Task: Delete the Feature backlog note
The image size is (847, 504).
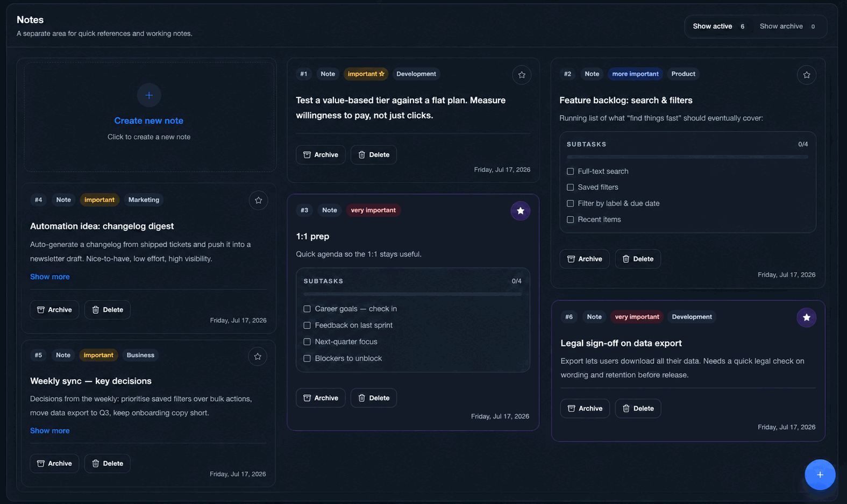Action: pos(638,259)
